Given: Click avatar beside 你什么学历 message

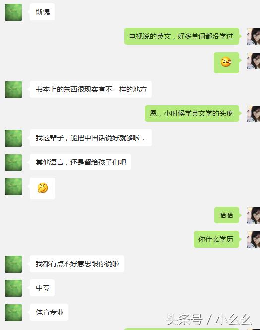Looking at the screenshot, I should click(254, 239).
